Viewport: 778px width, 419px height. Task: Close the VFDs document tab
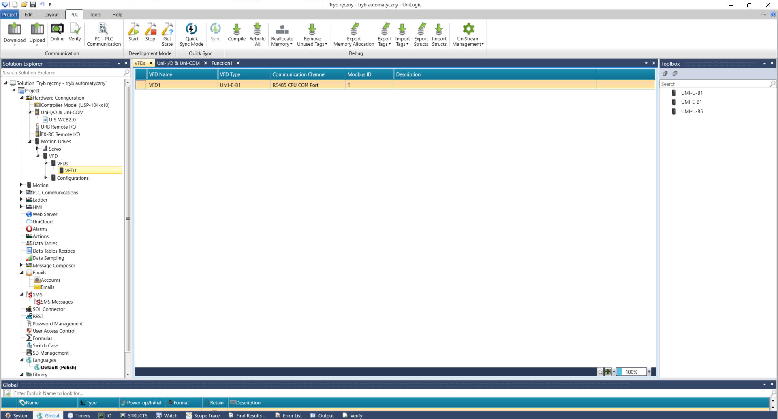pos(151,63)
